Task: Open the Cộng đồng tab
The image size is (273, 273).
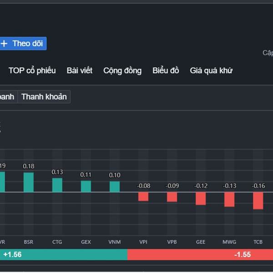Action: pyautogui.click(x=122, y=71)
